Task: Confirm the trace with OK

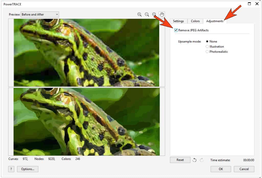Action: pos(221,169)
